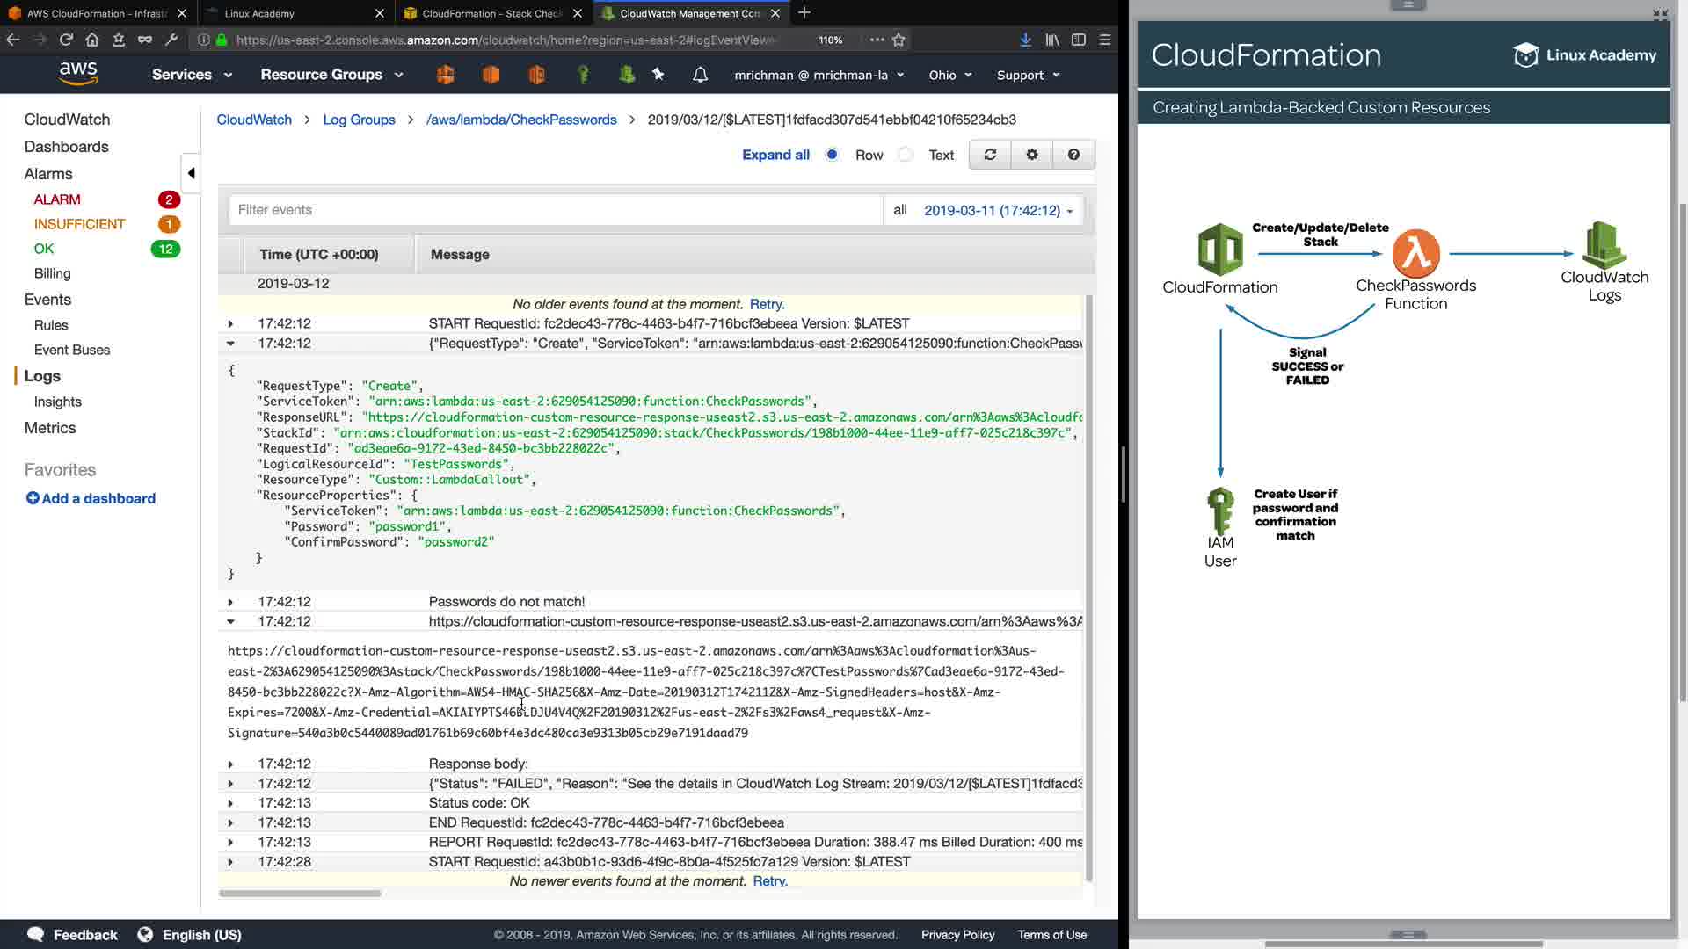Click the Expand all link
Viewport: 1688px width, 949px height.
pyautogui.click(x=775, y=155)
